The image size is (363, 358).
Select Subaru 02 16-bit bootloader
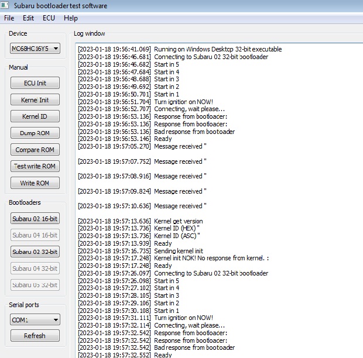click(x=35, y=218)
